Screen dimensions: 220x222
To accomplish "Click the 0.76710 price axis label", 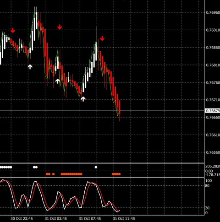I will pyautogui.click(x=213, y=100).
